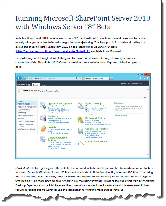Open Review problems and solutions link
The image size is (166, 206).
point(60,118)
